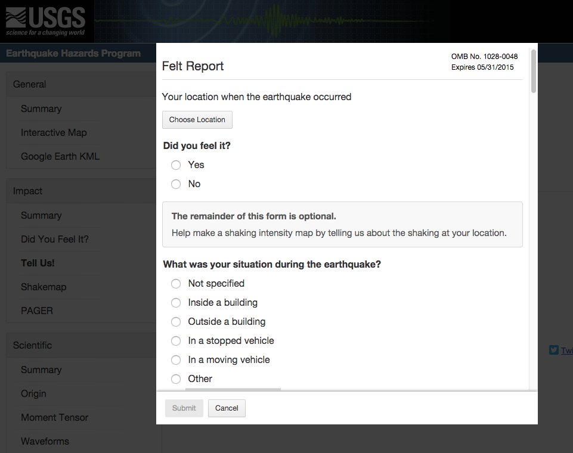The height and width of the screenshot is (453, 573).
Task: Open Shakemap in sidebar
Action: click(x=44, y=287)
